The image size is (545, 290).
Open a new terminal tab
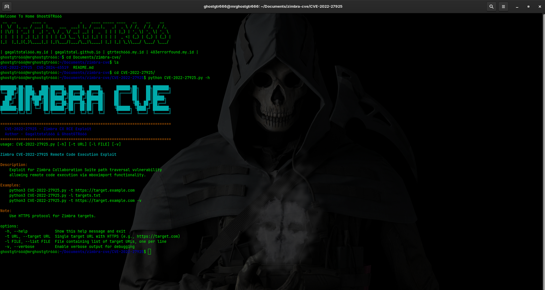(7, 6)
